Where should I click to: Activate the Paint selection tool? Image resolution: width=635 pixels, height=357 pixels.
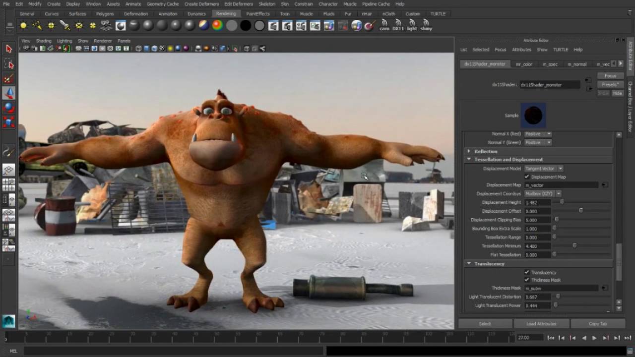8,79
